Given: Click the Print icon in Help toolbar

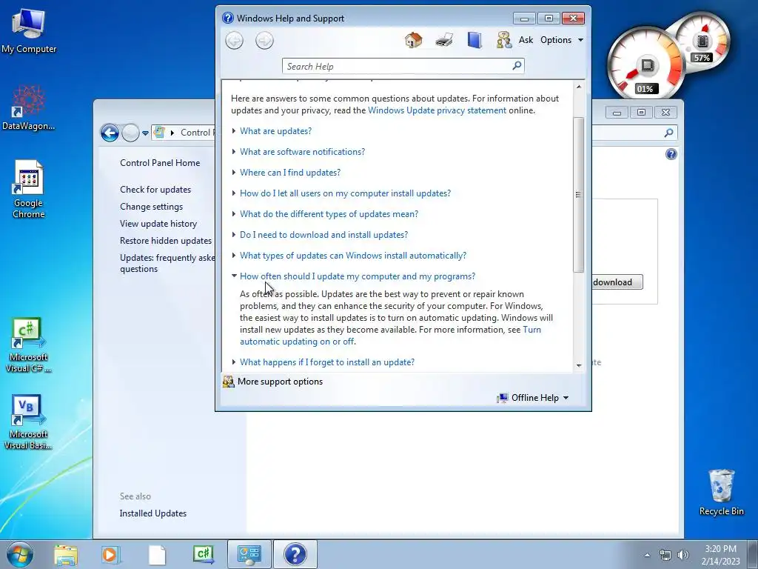Looking at the screenshot, I should click(x=444, y=40).
